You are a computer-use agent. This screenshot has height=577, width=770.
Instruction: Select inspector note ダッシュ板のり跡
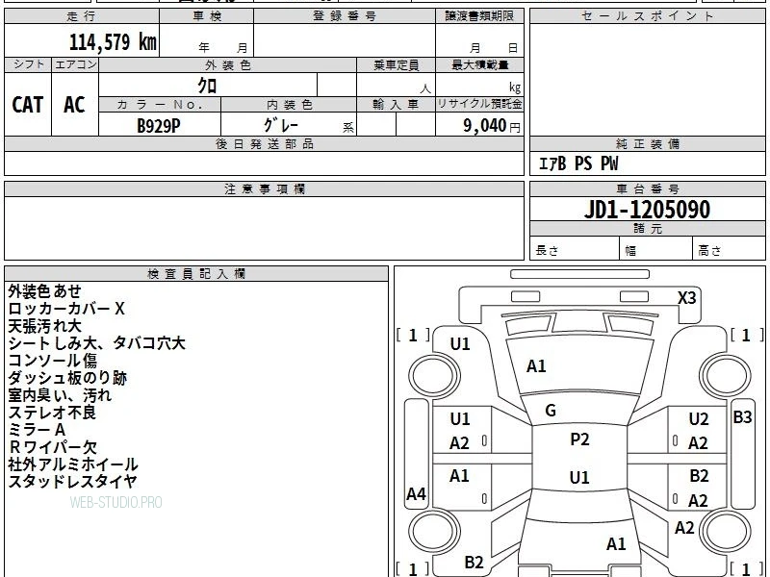pyautogui.click(x=67, y=378)
